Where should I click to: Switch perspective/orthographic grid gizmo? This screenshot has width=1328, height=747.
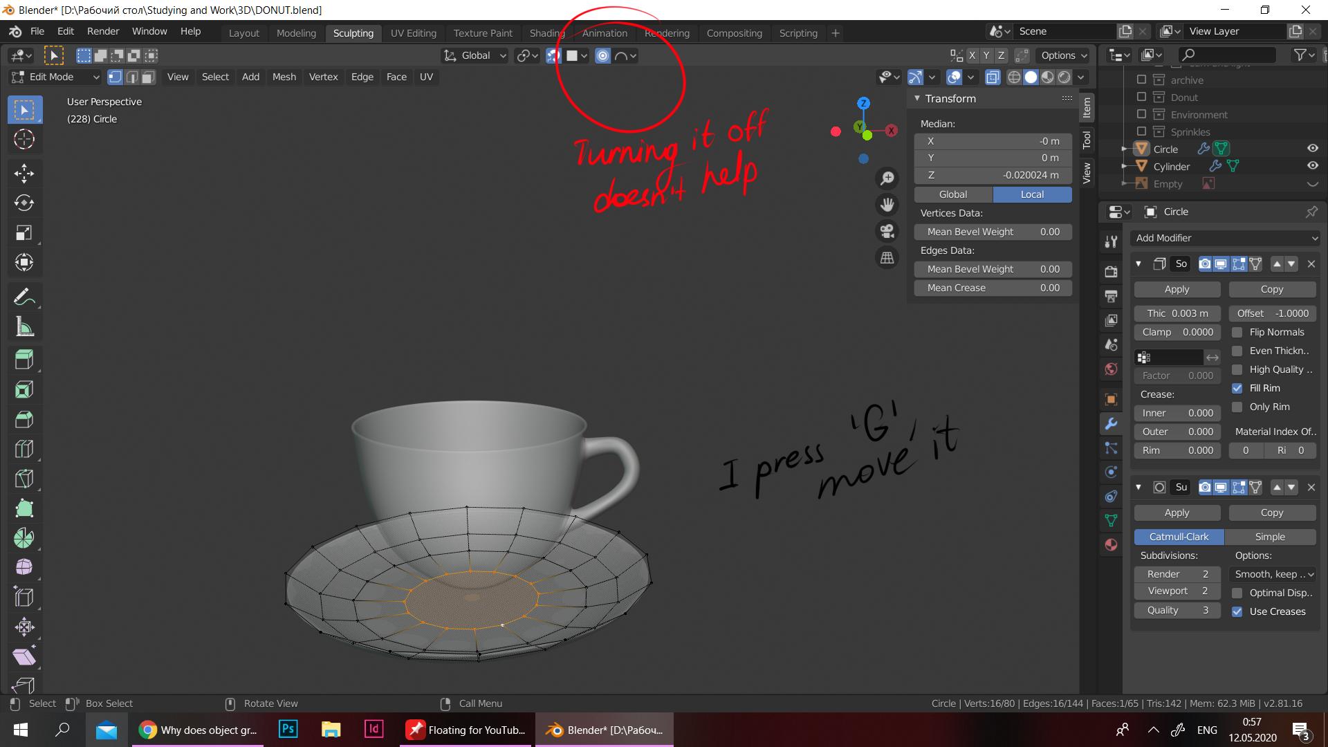887,257
